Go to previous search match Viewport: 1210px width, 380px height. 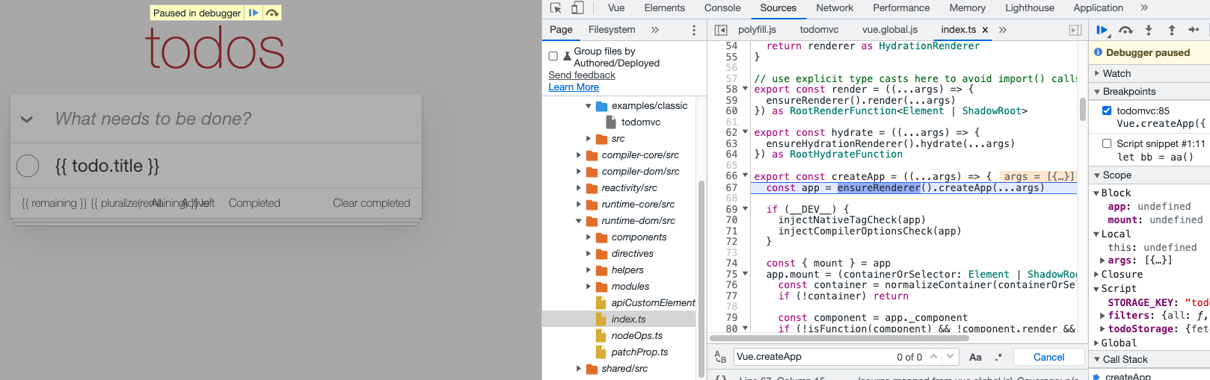point(933,357)
